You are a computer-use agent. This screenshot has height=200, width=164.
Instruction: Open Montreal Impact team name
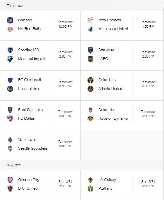[32, 59]
